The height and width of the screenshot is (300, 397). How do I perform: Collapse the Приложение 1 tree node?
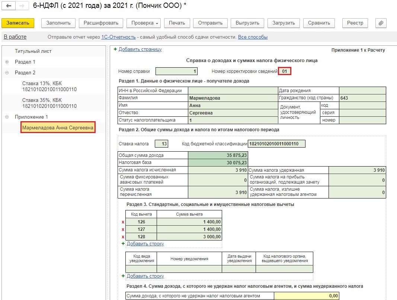[7, 117]
